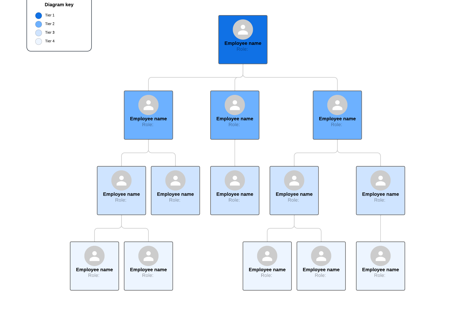The image size is (475, 328).
Task: Click "Employee name" in the middle Tier 3 card
Action: [235, 194]
